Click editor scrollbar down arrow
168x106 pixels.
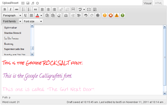coord(165,93)
